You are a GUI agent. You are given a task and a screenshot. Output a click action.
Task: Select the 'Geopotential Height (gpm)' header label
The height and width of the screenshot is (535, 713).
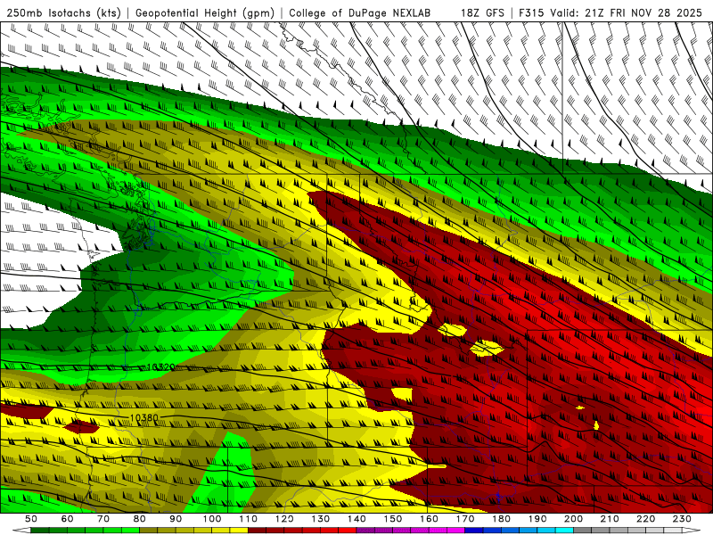point(205,13)
